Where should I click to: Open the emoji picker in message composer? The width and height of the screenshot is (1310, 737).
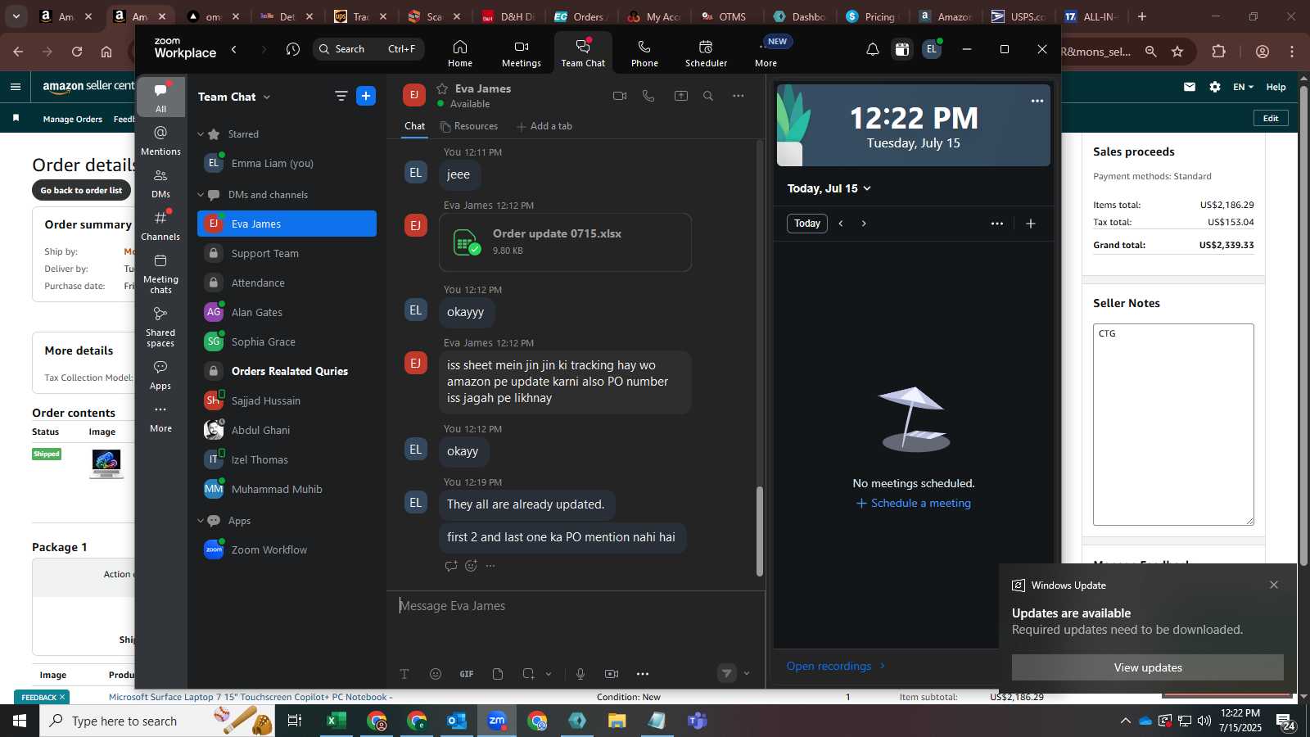(436, 674)
